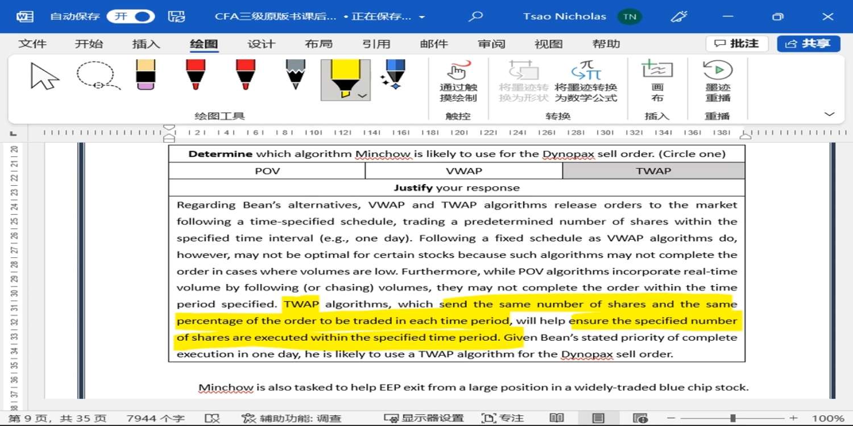
Task: Select the arrow cursor selection tool
Action: pos(45,77)
